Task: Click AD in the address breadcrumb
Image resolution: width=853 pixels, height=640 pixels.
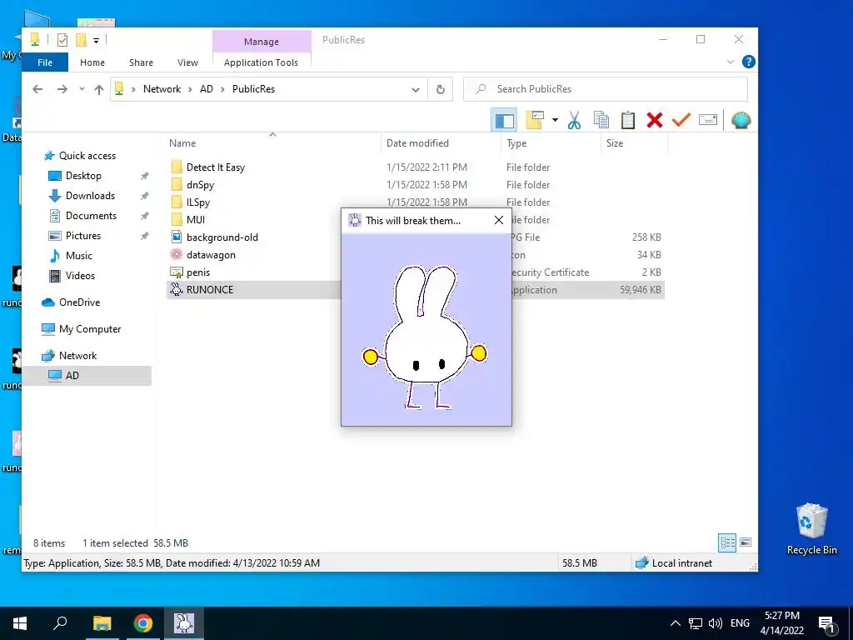Action: click(x=207, y=89)
